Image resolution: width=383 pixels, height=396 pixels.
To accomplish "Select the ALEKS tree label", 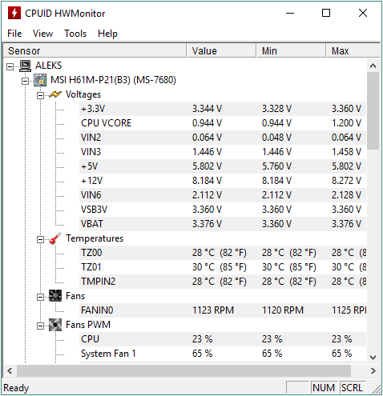I will [49, 66].
